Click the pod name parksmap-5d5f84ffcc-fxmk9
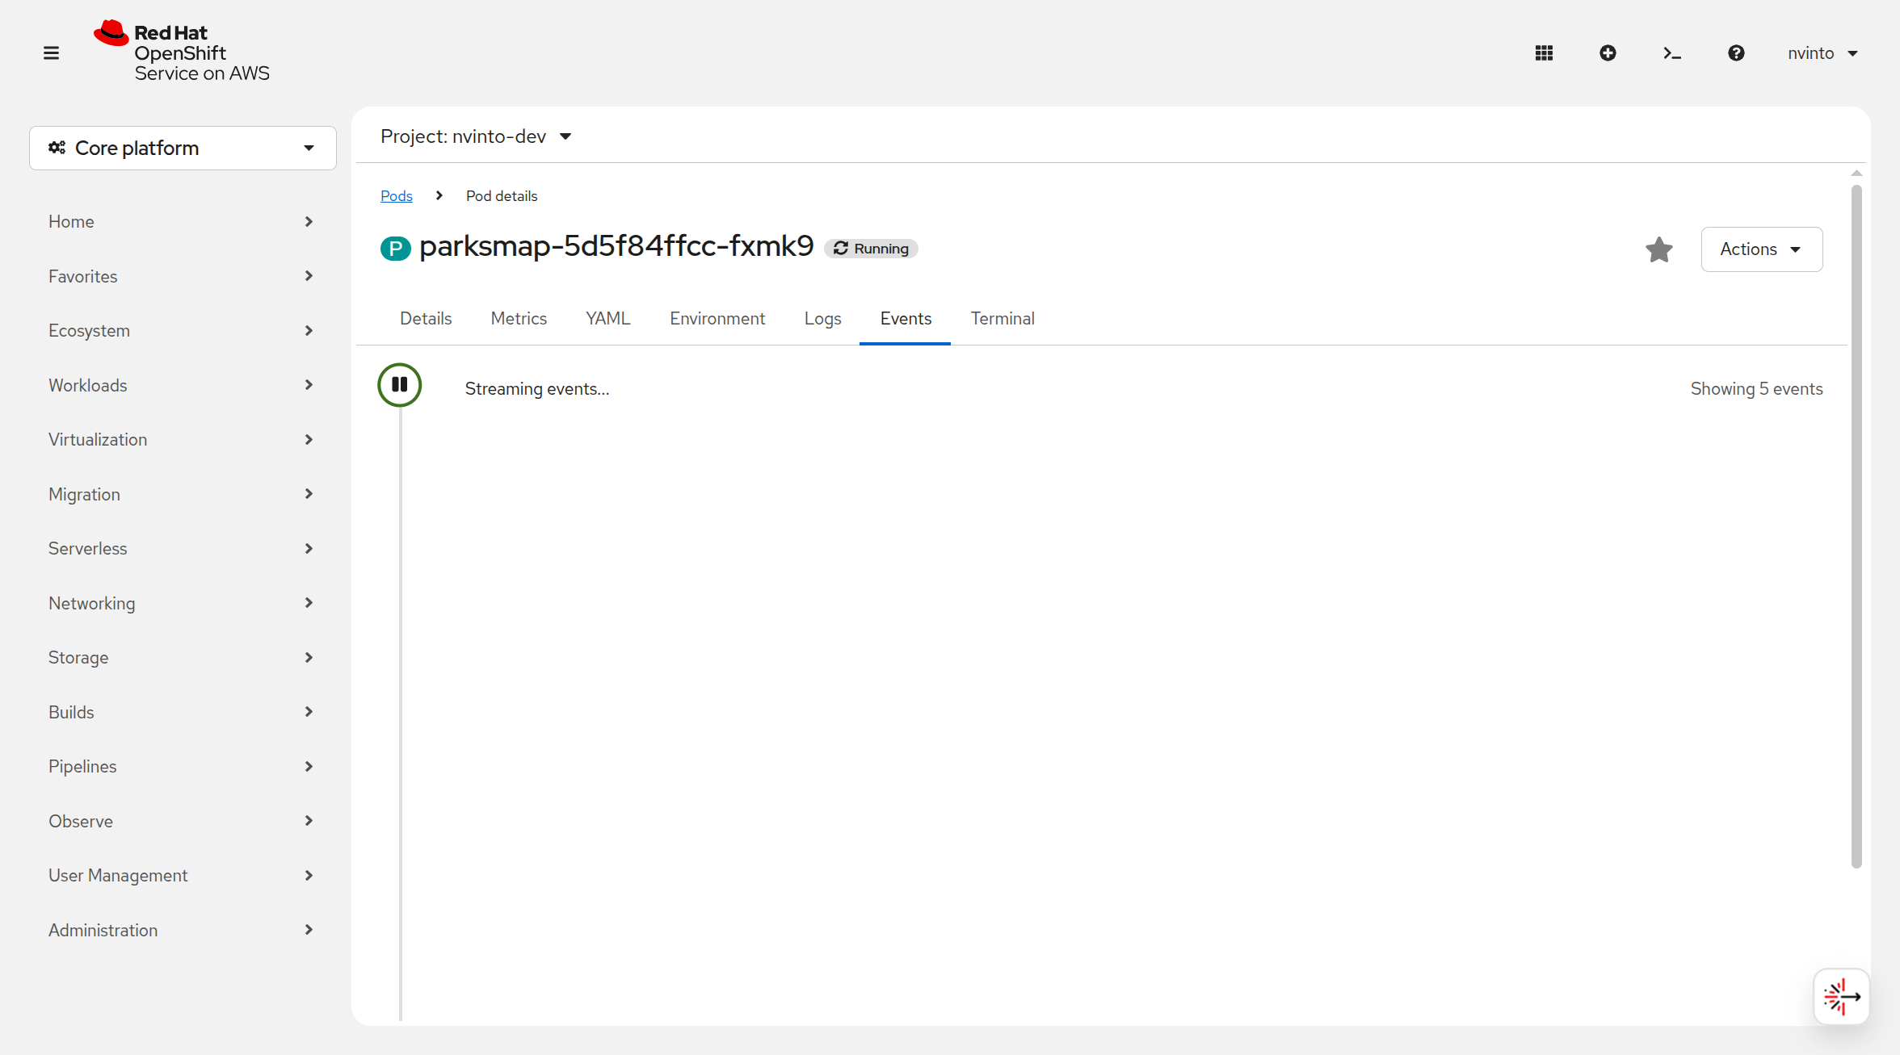 click(616, 246)
